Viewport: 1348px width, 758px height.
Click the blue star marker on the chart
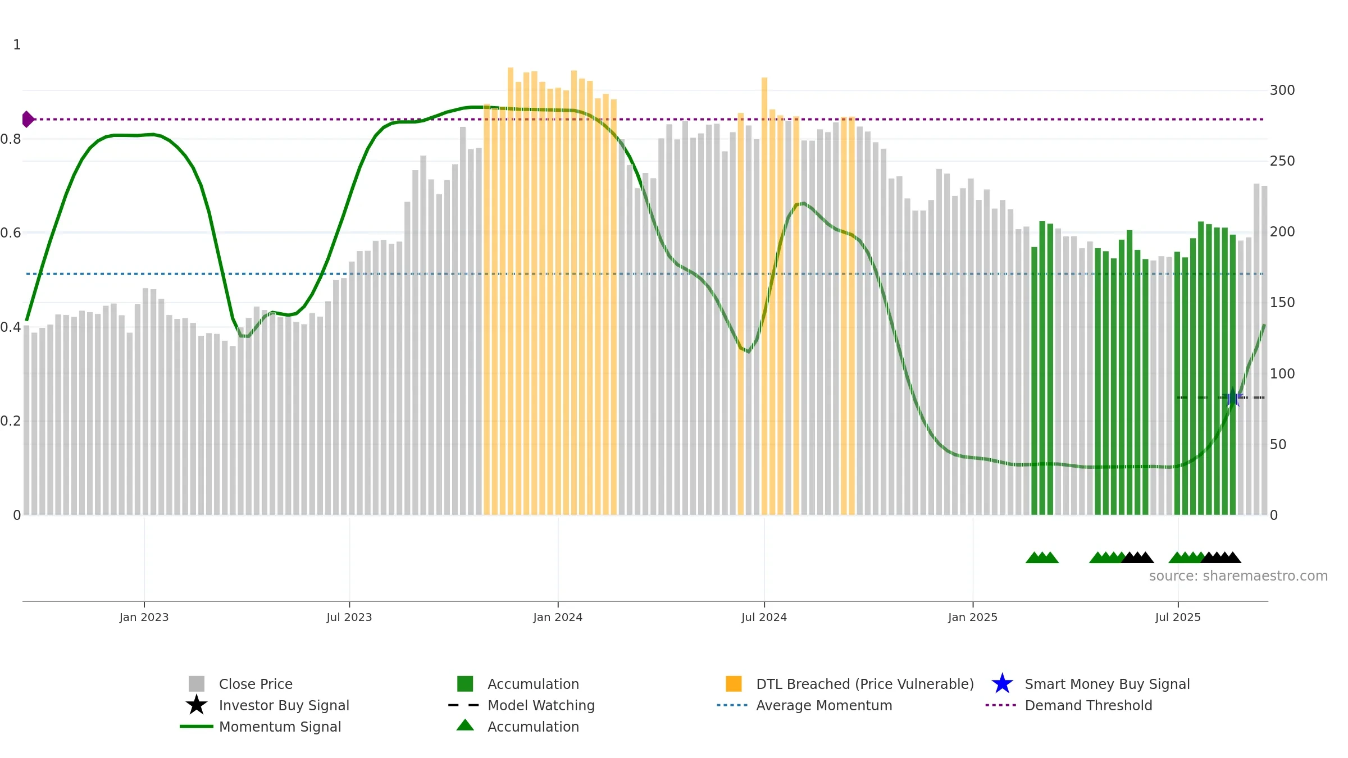tap(1233, 398)
